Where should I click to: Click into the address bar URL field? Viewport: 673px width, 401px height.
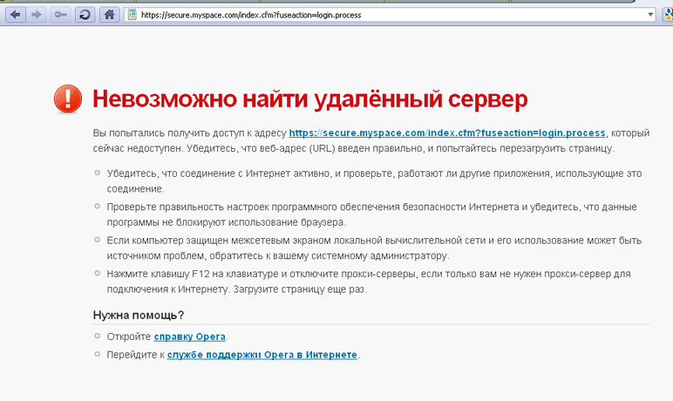click(x=392, y=15)
